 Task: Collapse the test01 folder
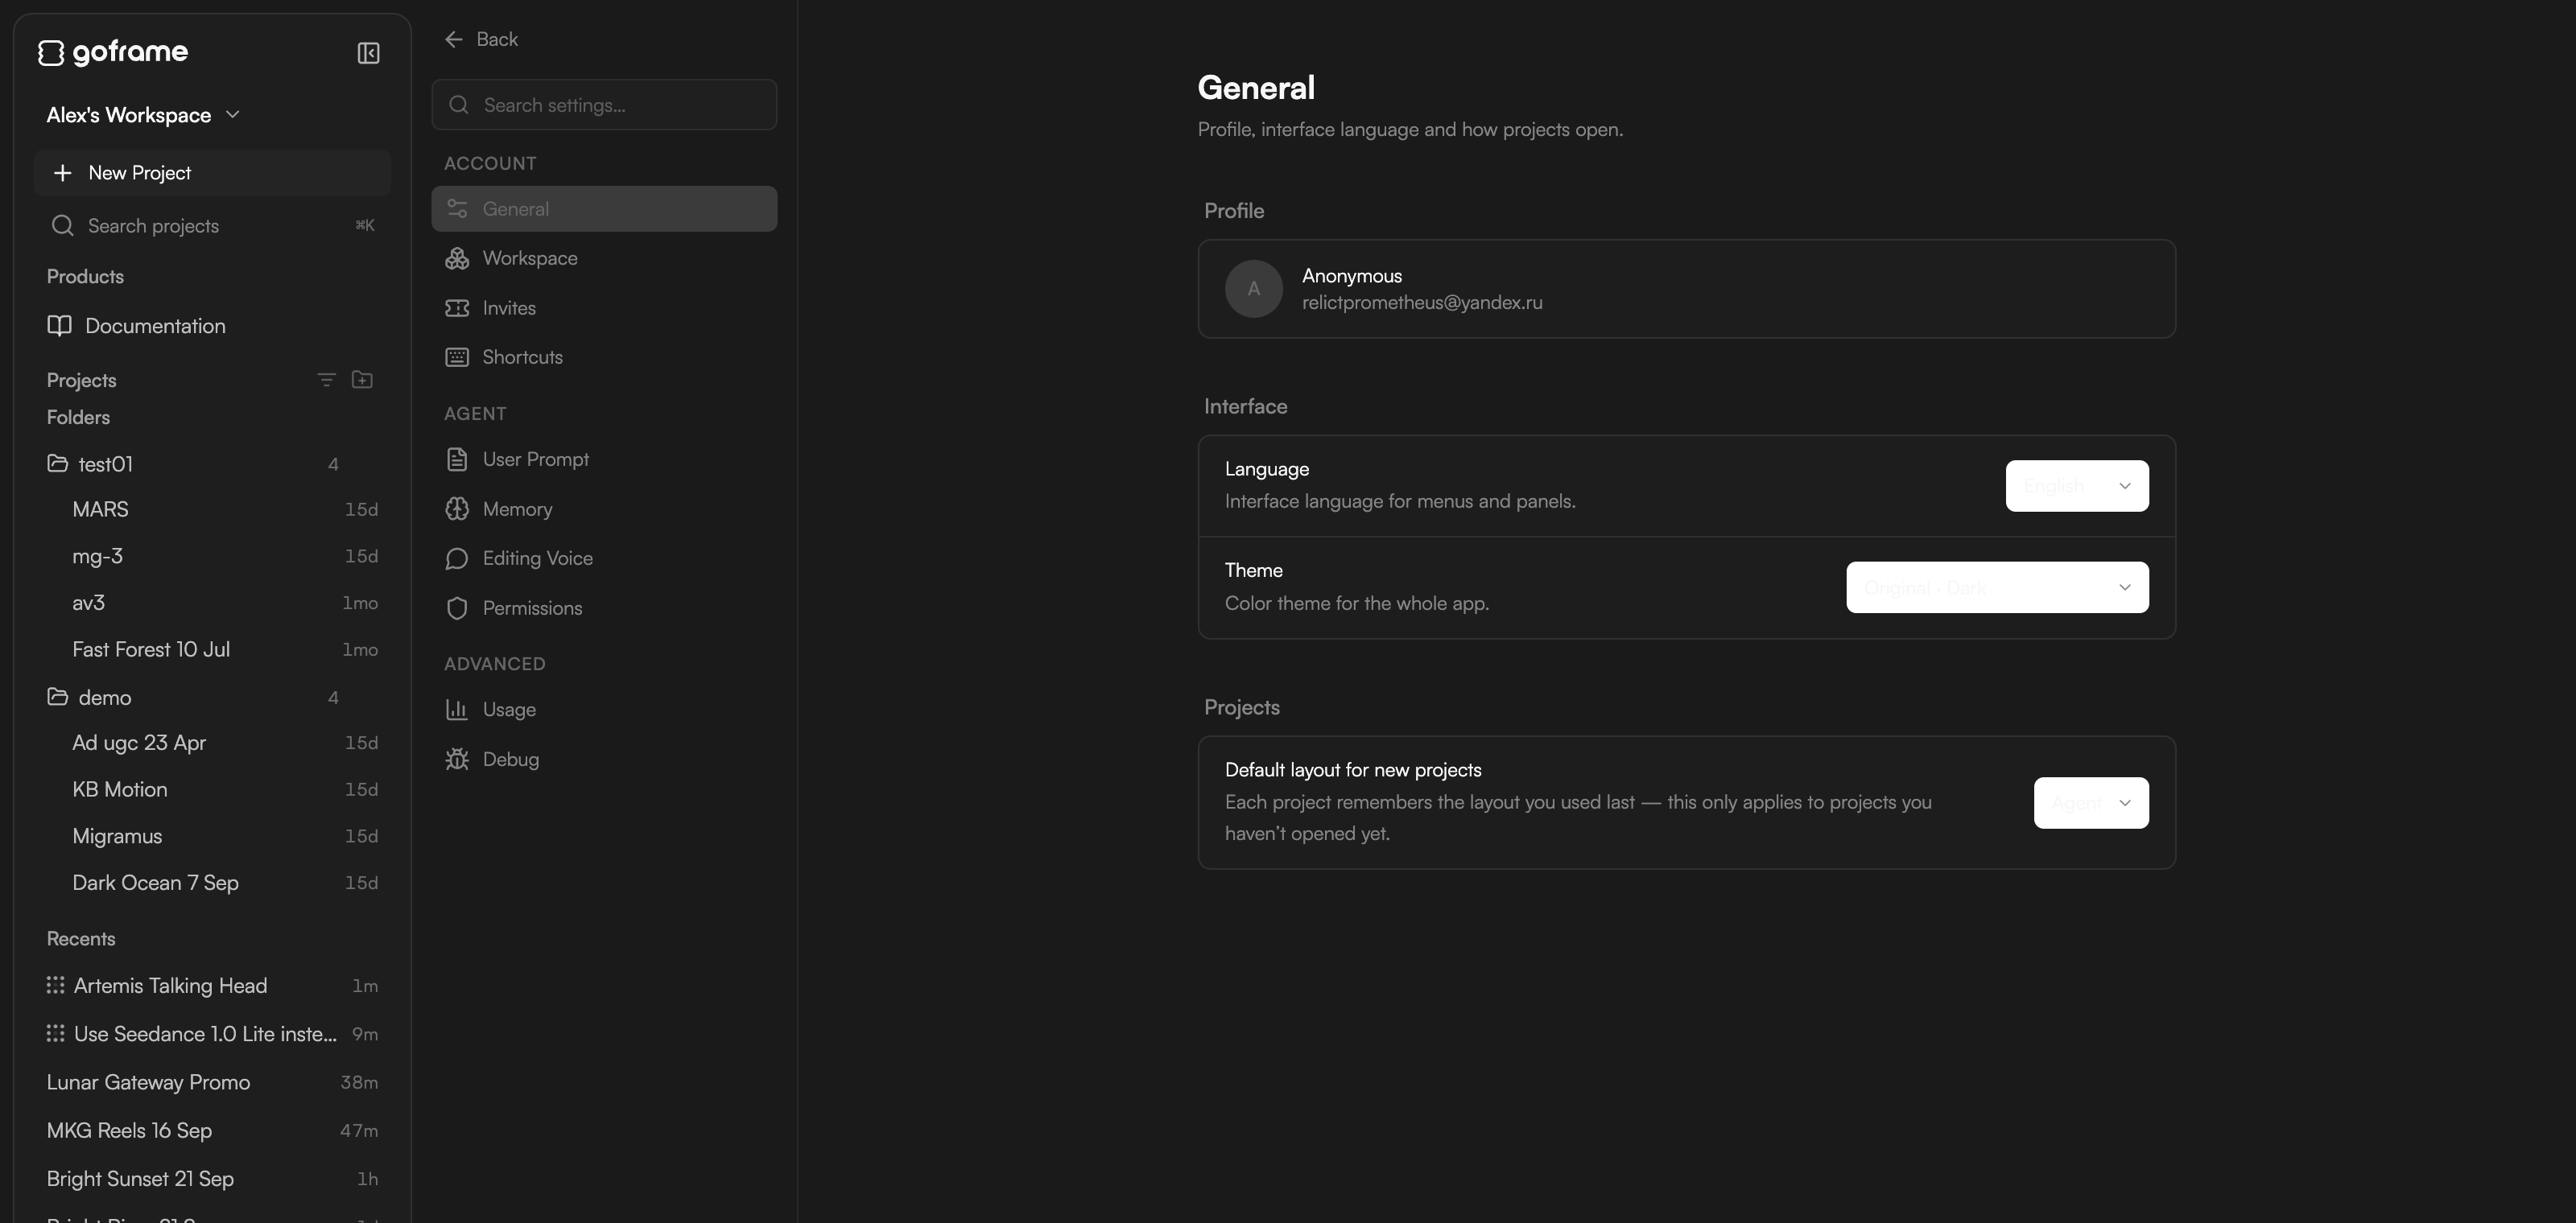click(x=212, y=463)
